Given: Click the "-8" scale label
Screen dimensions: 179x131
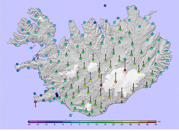Looking at the screenshot, I should [x=54, y=124].
